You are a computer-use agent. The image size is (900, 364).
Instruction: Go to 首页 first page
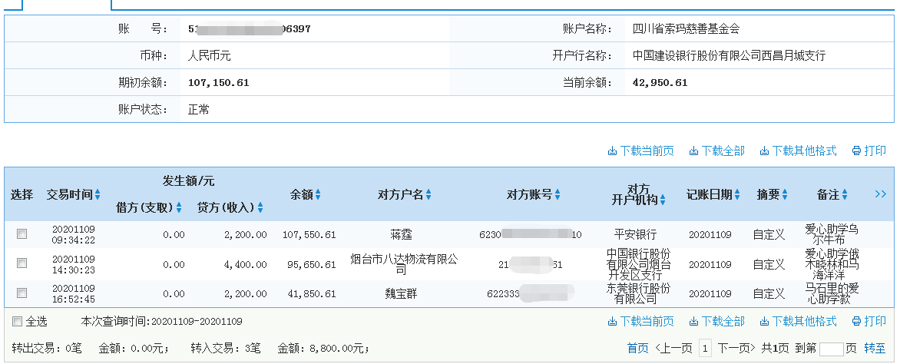[x=637, y=349]
